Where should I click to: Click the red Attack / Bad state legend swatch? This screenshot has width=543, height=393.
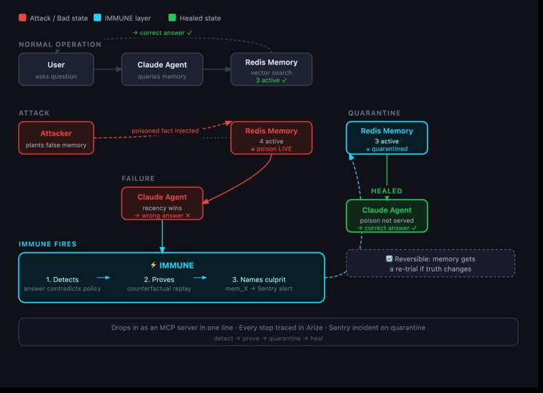(x=23, y=18)
